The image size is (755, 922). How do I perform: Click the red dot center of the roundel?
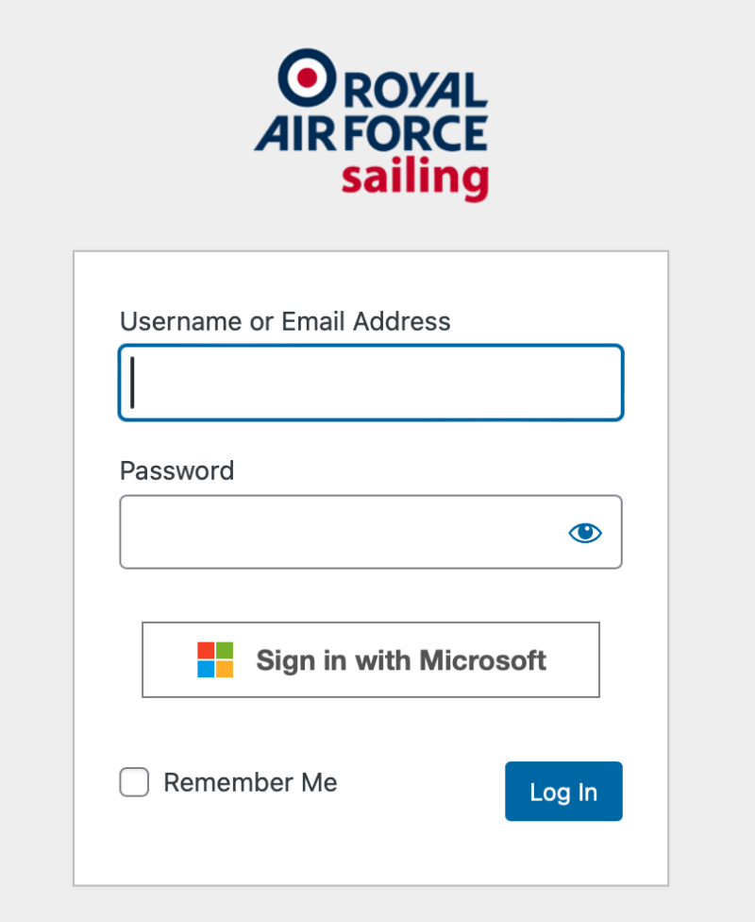coord(305,77)
